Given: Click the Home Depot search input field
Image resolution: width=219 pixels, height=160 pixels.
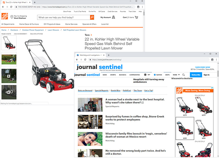Looking at the screenshot, I should pyautogui.click(x=63, y=17).
